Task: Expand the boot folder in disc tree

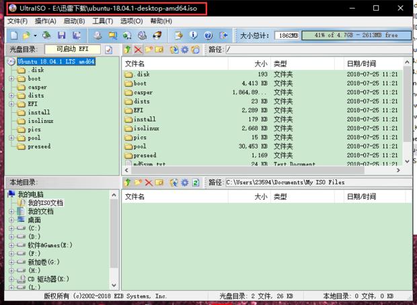Action: [11, 79]
